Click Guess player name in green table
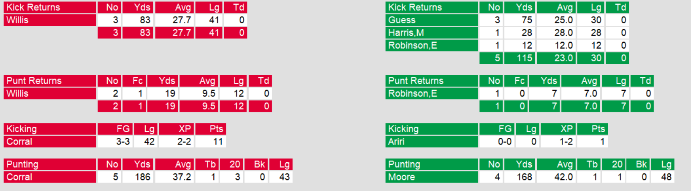 coord(431,20)
